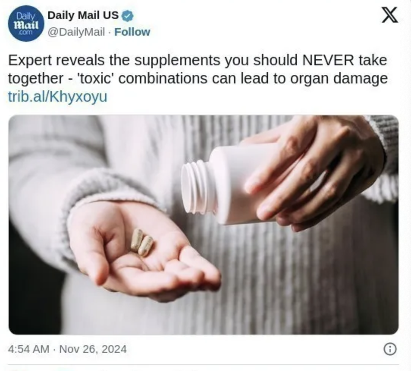The width and height of the screenshot is (411, 371).
Task: Open the DailyMail.com profile avatar
Action: [26, 24]
